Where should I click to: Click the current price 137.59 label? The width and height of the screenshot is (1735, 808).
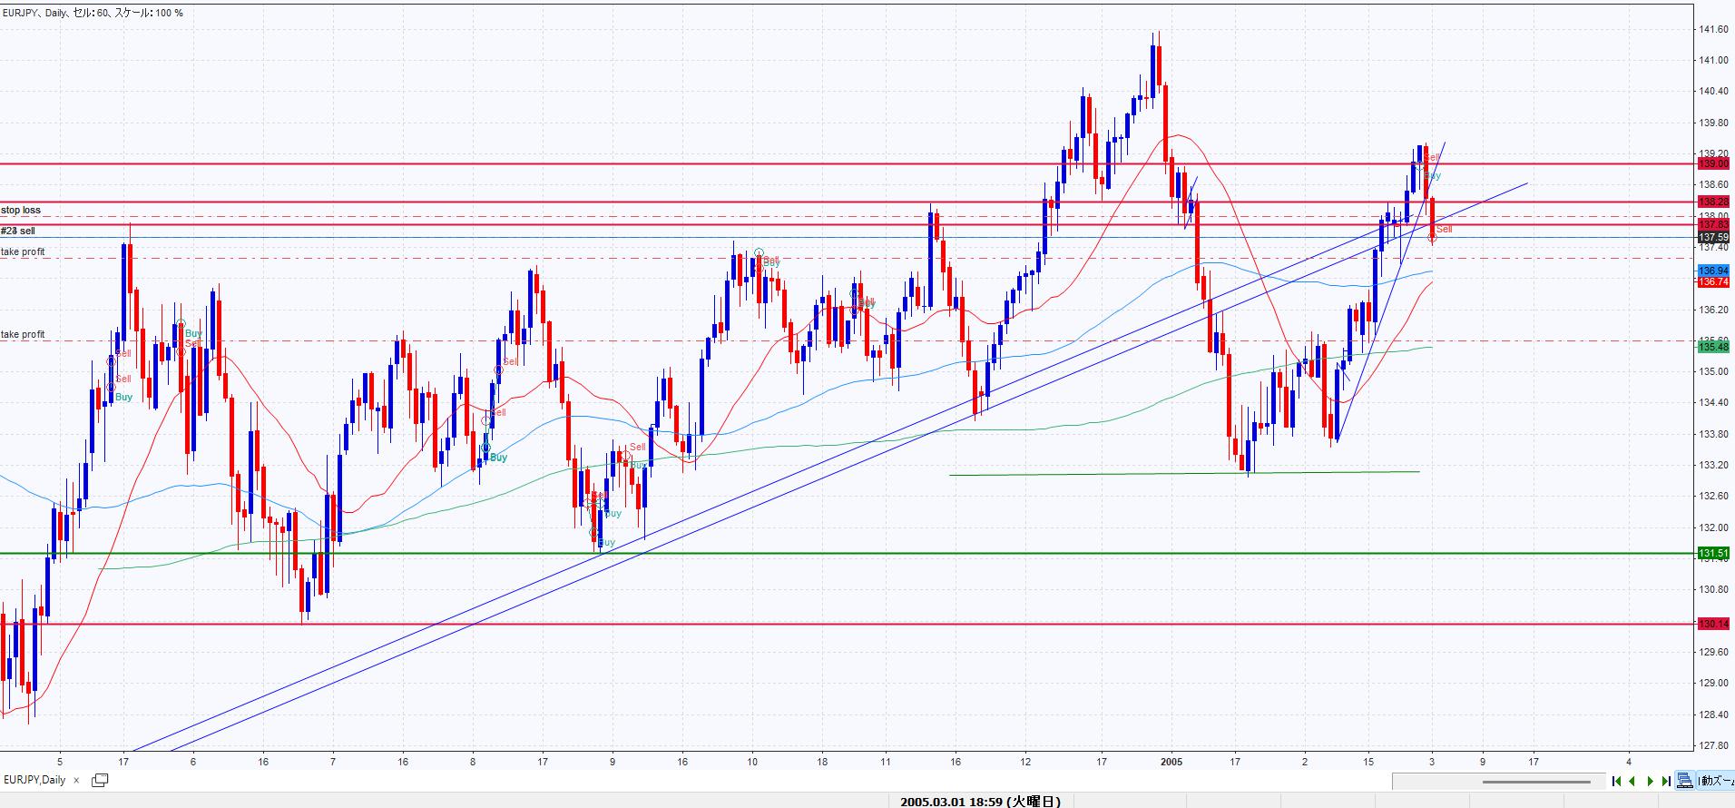pos(1713,238)
